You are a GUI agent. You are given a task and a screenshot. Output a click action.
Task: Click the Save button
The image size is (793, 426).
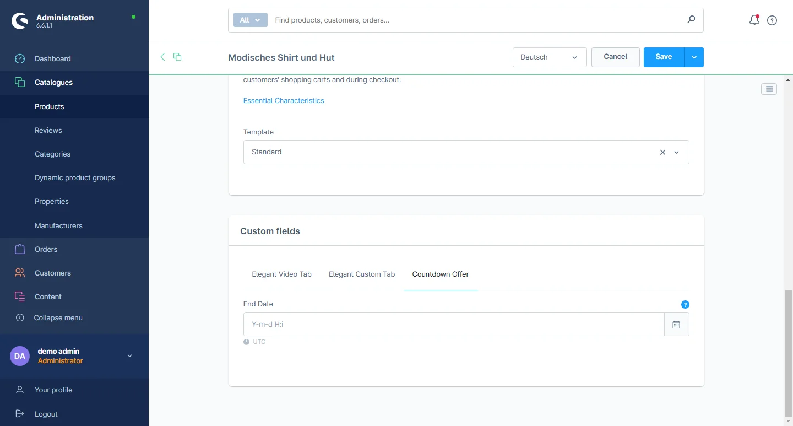point(664,57)
